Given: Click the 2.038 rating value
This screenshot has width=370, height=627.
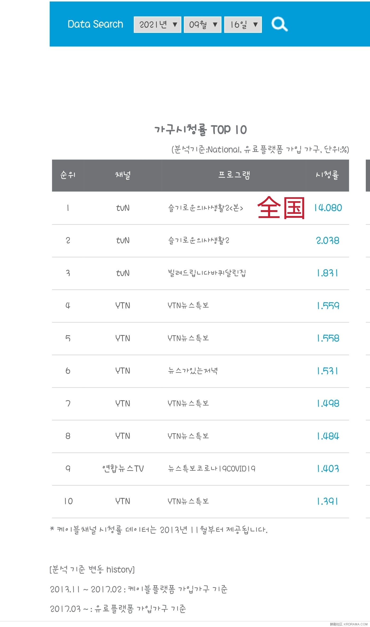Looking at the screenshot, I should coord(328,241).
